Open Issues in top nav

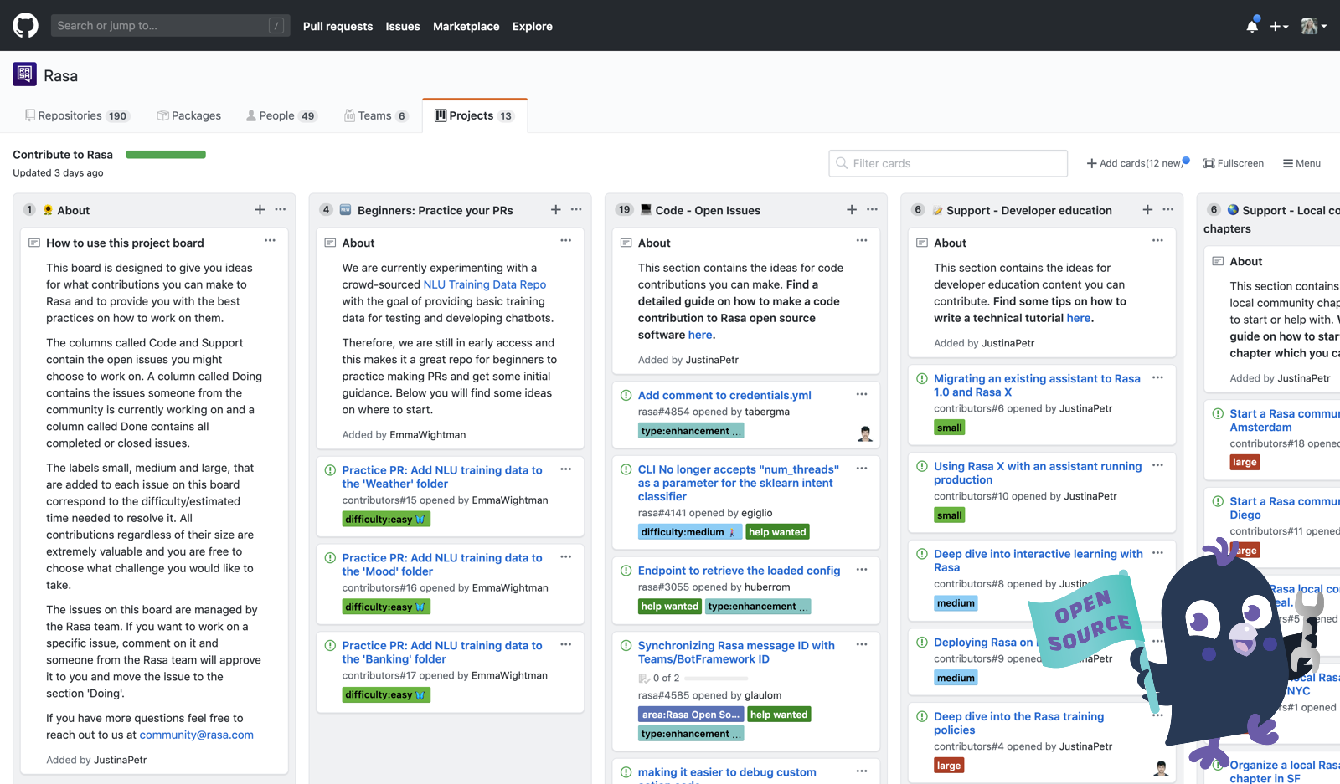(403, 26)
